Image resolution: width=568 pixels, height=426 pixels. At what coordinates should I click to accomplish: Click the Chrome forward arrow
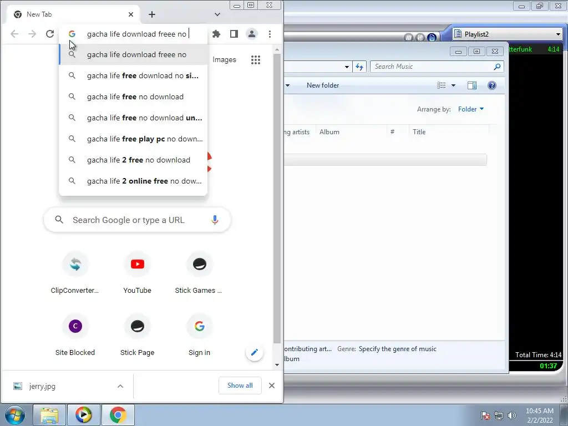tap(32, 34)
